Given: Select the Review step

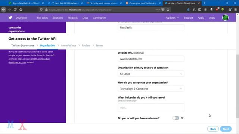Looking at the screenshot, I should click(86, 45).
